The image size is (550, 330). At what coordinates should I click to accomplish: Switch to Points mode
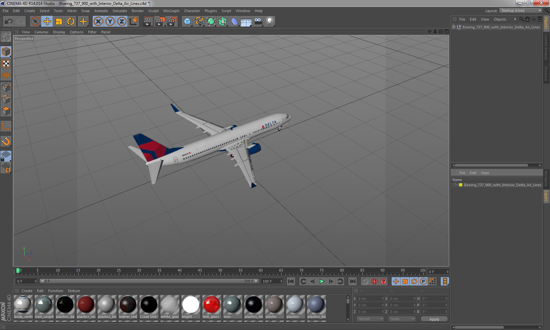pos(6,87)
